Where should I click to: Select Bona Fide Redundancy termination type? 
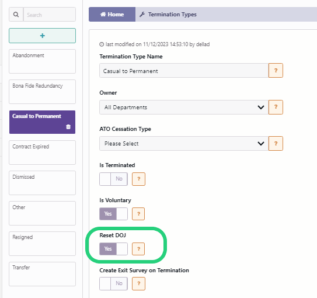point(42,92)
